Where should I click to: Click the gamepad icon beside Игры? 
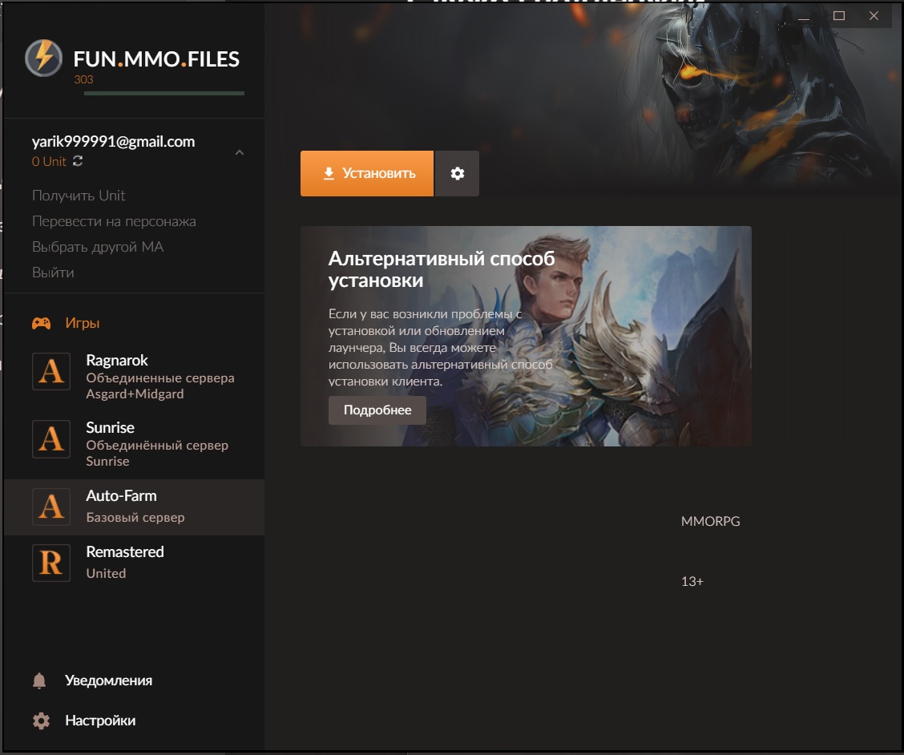(x=41, y=324)
